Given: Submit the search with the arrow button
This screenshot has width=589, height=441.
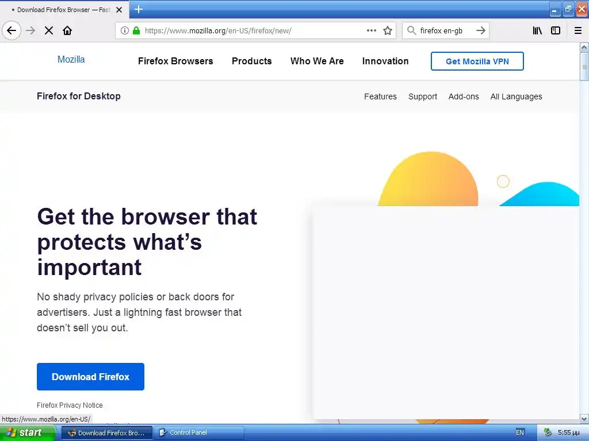Looking at the screenshot, I should 481,30.
